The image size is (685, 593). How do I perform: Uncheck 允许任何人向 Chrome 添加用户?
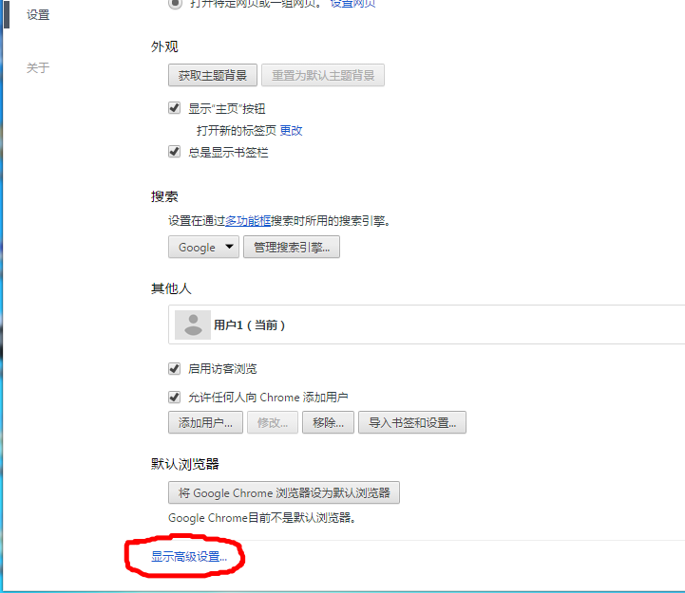click(175, 398)
